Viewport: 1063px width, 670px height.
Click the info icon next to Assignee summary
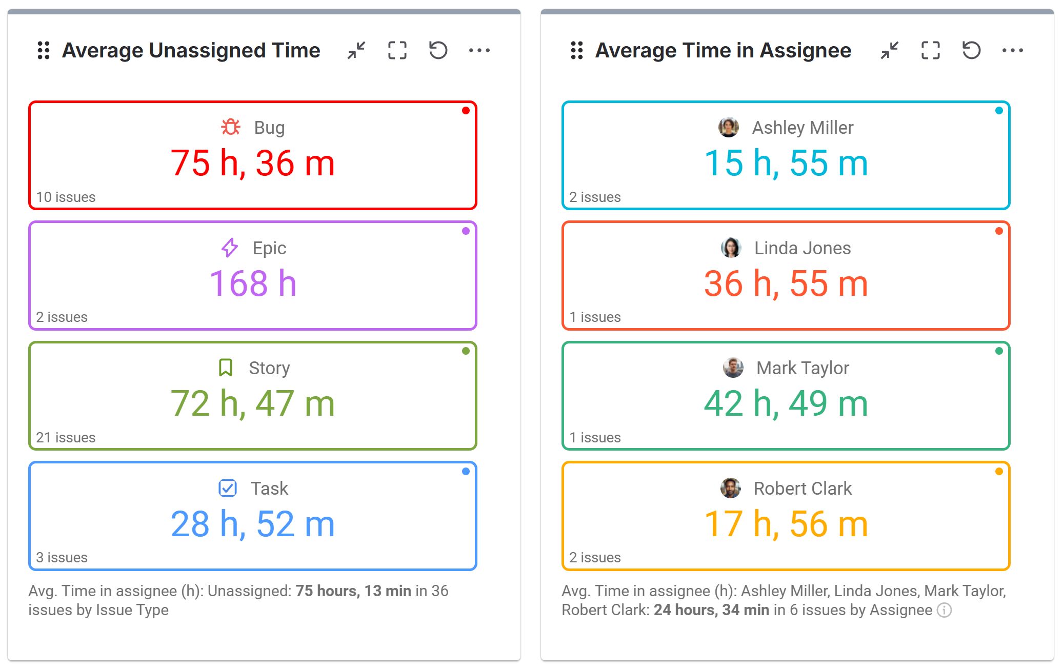(944, 610)
